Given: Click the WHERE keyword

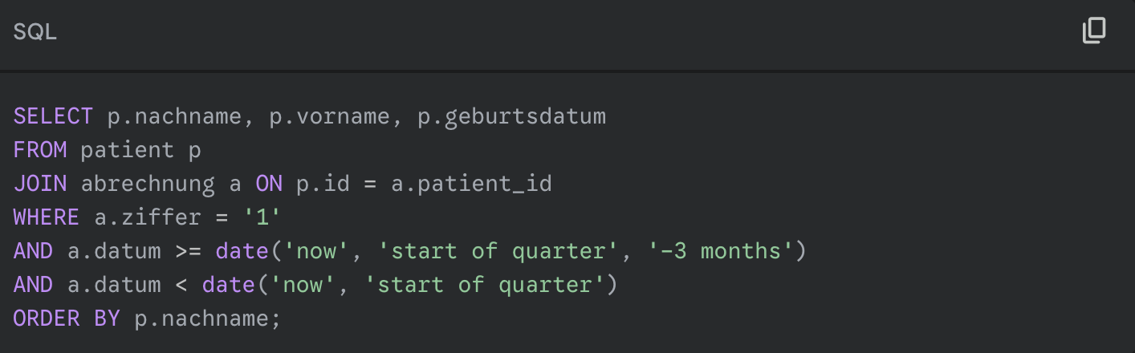Looking at the screenshot, I should [x=47, y=217].
